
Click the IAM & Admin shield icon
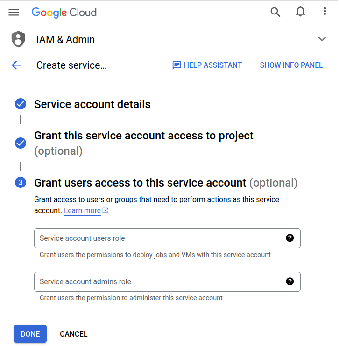click(18, 39)
